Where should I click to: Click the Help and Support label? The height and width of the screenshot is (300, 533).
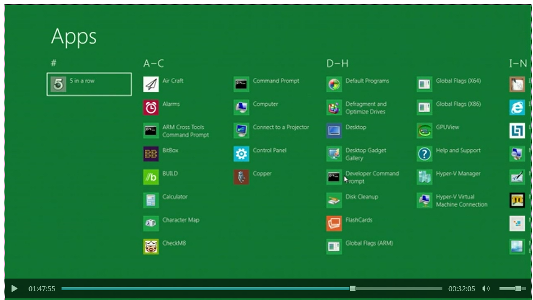click(458, 151)
